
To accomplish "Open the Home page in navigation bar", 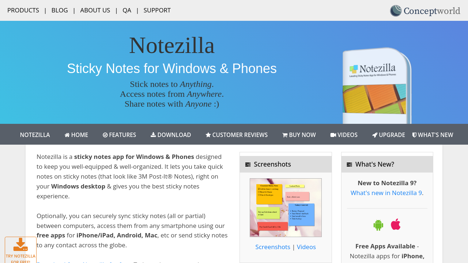I will [x=76, y=135].
